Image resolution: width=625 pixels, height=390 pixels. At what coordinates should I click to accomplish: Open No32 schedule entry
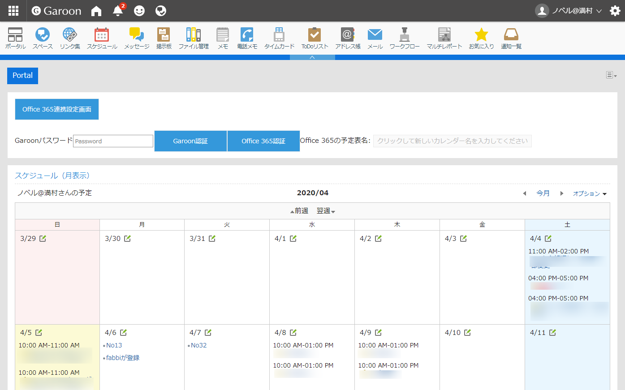(199, 345)
